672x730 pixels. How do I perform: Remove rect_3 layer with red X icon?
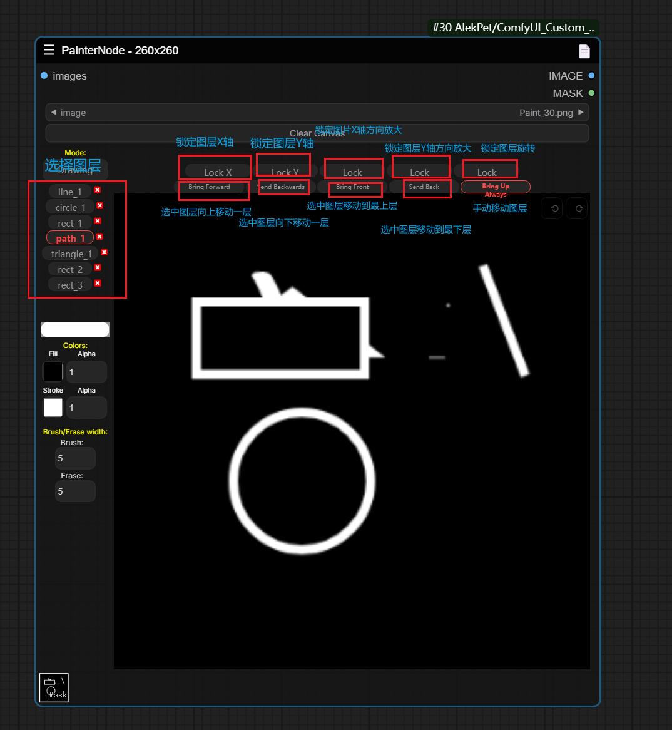pos(98,284)
